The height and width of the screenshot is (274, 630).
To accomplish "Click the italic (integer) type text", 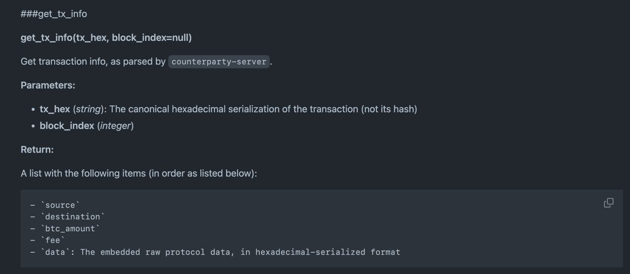I will click(115, 126).
